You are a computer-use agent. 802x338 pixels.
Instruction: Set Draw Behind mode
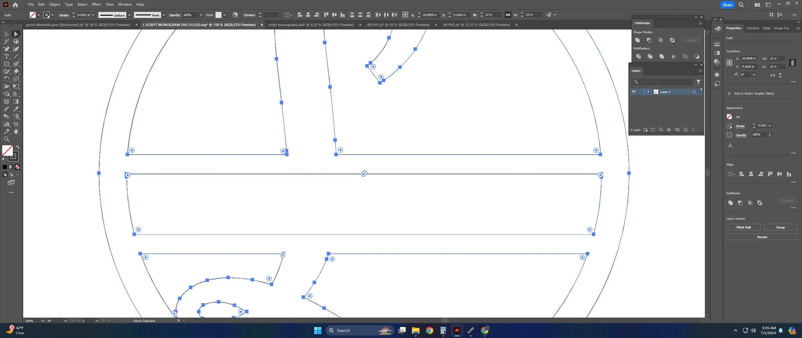coord(11,175)
